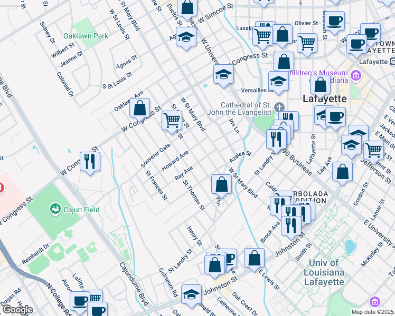Click the cafe marker near N College Rd

(80, 302)
